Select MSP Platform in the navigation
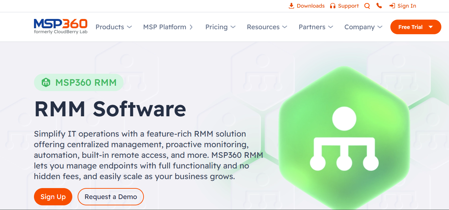 coord(165,27)
